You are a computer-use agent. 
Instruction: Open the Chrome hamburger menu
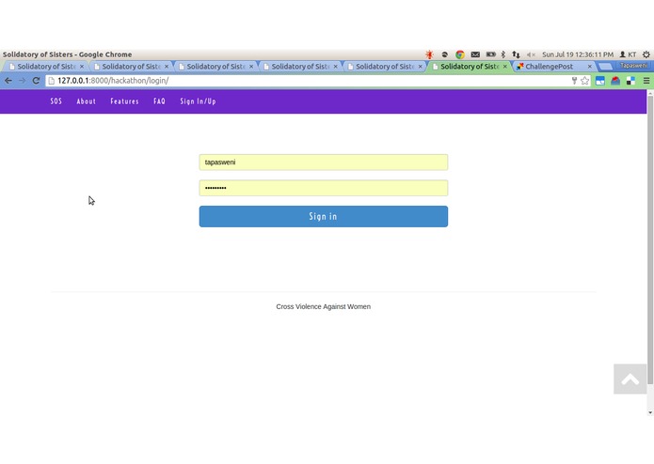pyautogui.click(x=646, y=81)
